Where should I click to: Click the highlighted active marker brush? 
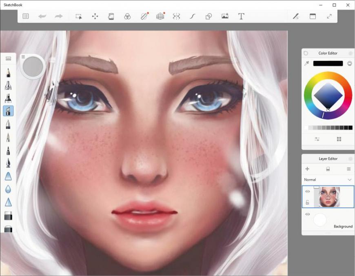coord(8,111)
